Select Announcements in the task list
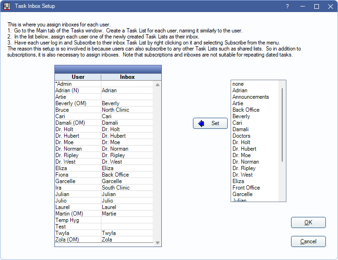 coord(251,97)
